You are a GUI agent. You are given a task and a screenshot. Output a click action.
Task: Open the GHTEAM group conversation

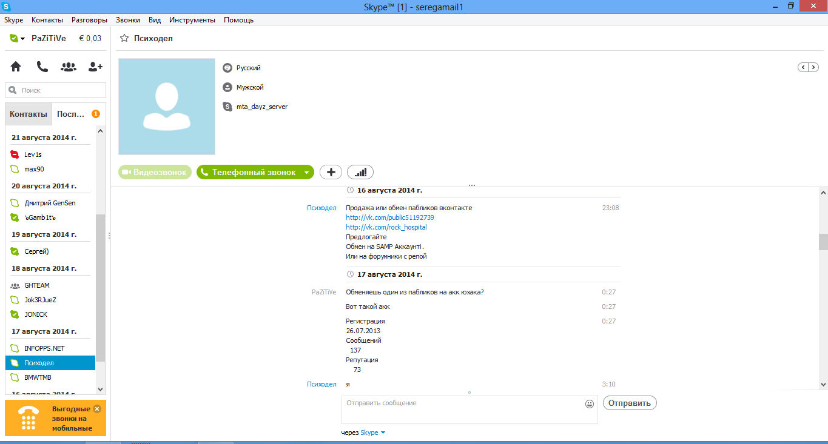50,285
